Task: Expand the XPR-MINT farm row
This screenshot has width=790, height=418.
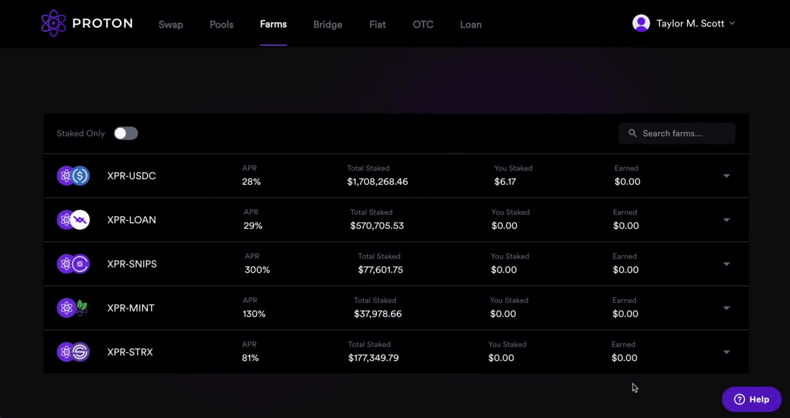Action: pyautogui.click(x=726, y=308)
